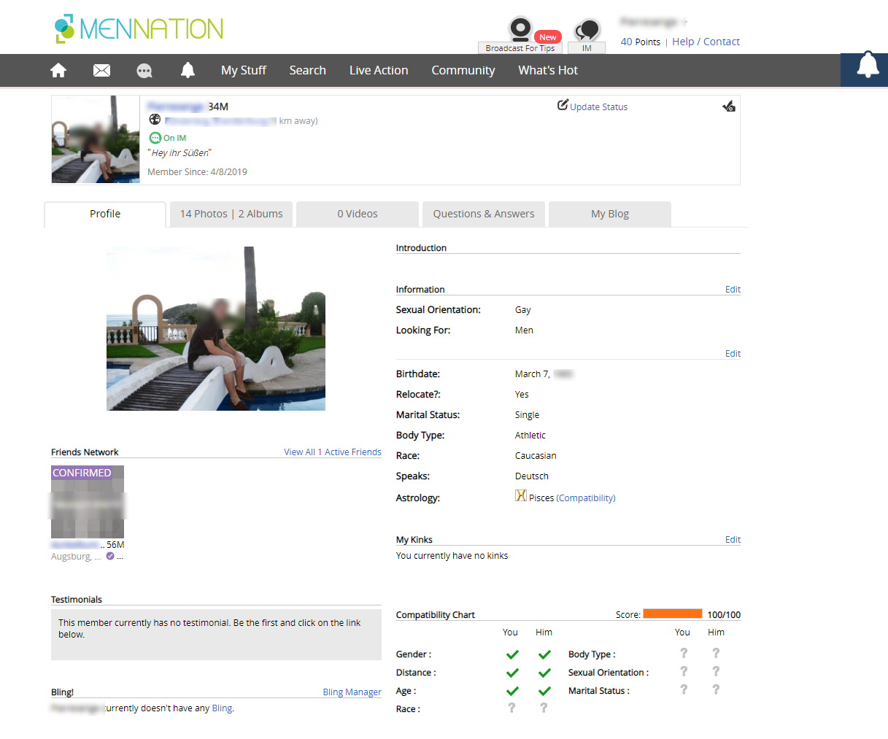Image resolution: width=888 pixels, height=739 pixels.
Task: Click the Pisces zodiac symbol icon
Action: coord(521,495)
